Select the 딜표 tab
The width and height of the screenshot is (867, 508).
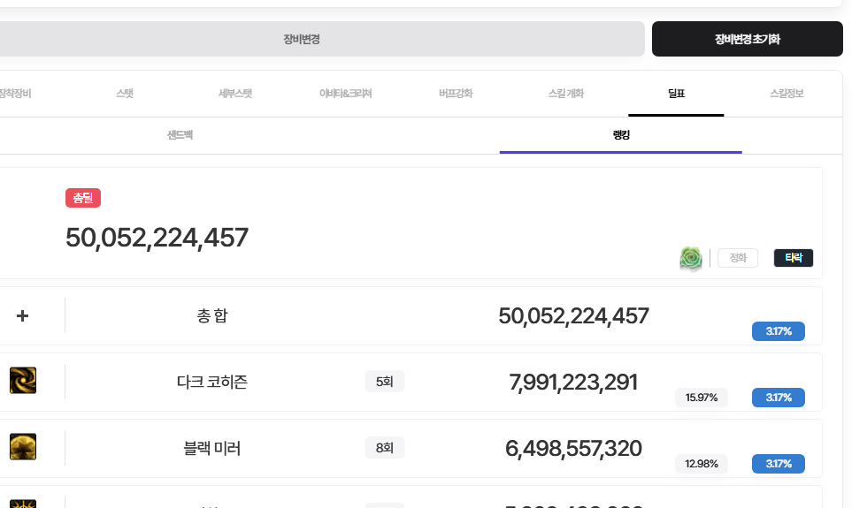coord(676,93)
